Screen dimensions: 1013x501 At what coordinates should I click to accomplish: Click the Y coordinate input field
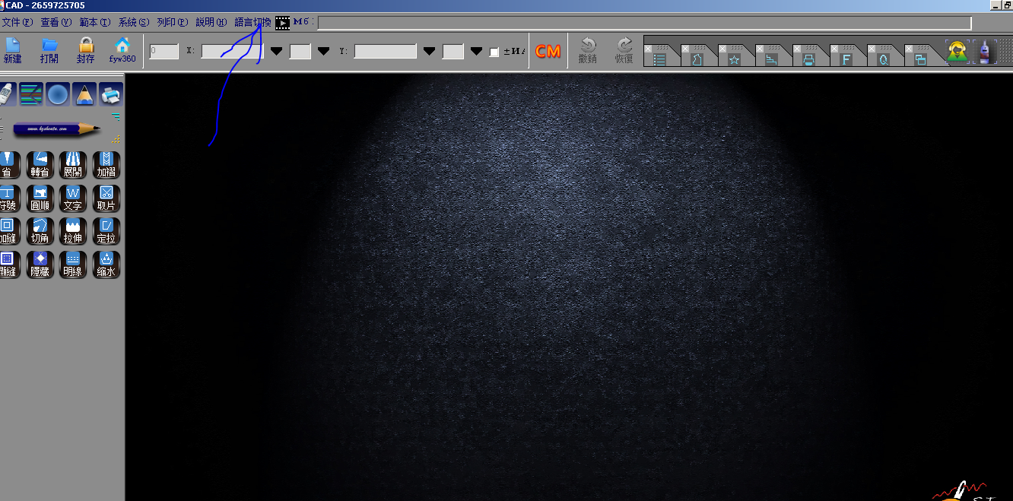click(385, 51)
